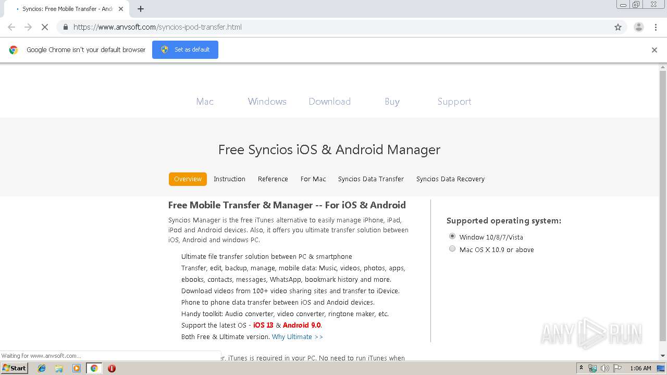Stop page loading with X button

[45, 27]
